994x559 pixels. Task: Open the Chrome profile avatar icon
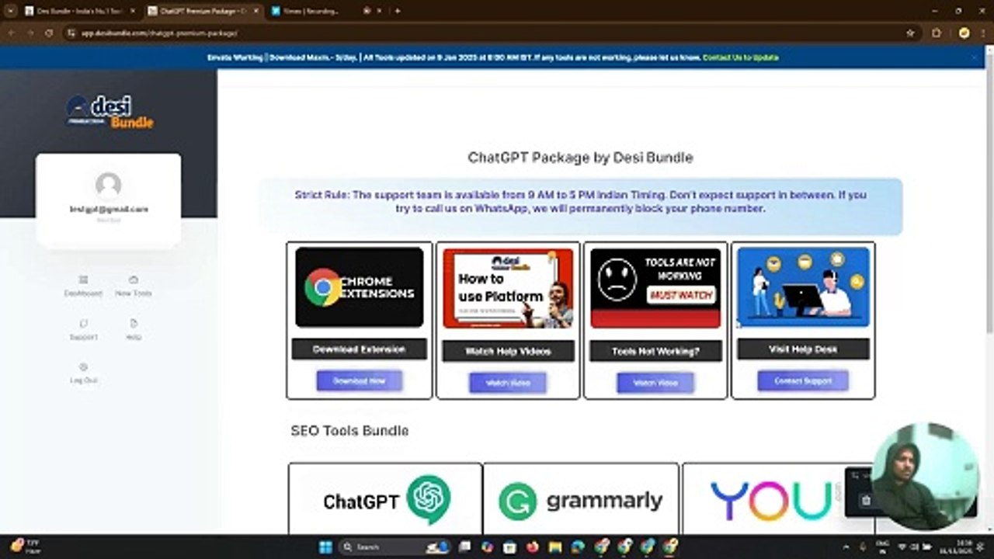[x=964, y=33]
